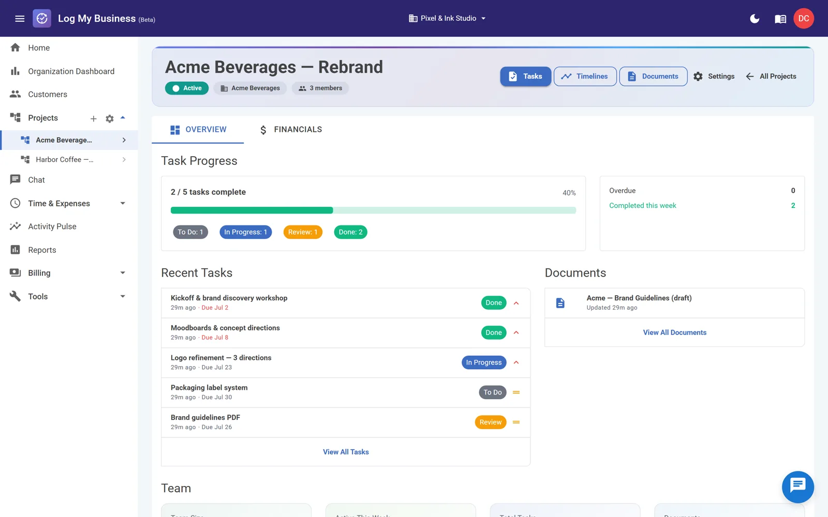The image size is (828, 517).
Task: Open Reports page
Action: 69,250
